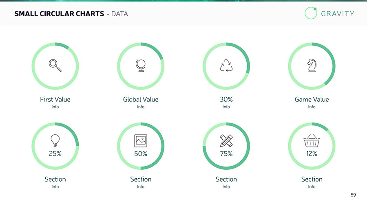Select the globe icon
This screenshot has height=206, width=367.
(141, 66)
